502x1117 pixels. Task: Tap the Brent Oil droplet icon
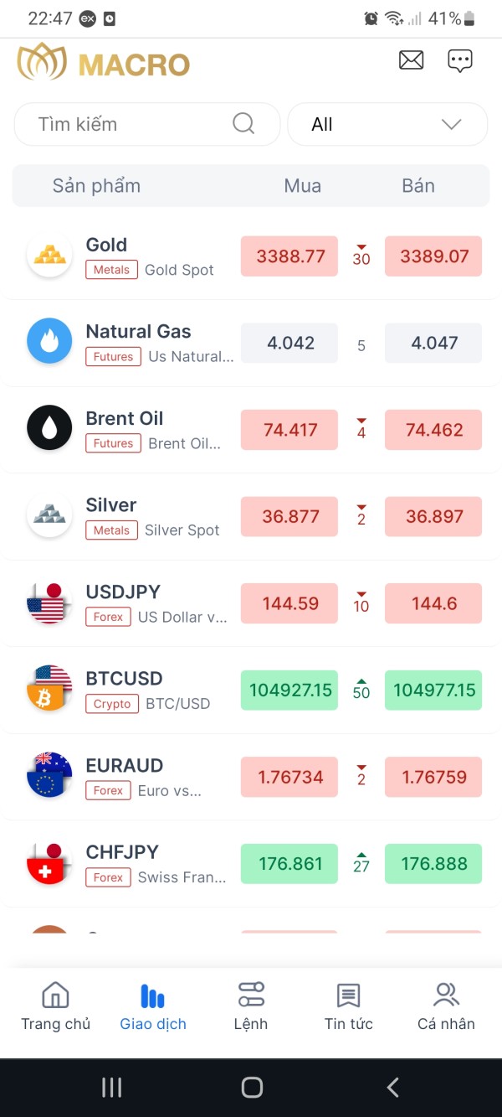tap(49, 429)
